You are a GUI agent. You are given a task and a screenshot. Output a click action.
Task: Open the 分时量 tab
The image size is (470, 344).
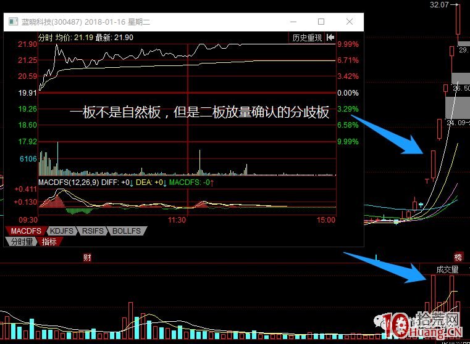pos(22,242)
